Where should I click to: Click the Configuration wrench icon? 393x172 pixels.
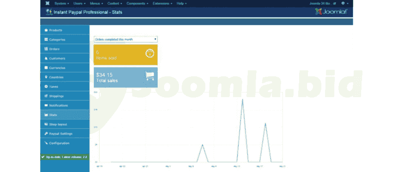[46, 143]
